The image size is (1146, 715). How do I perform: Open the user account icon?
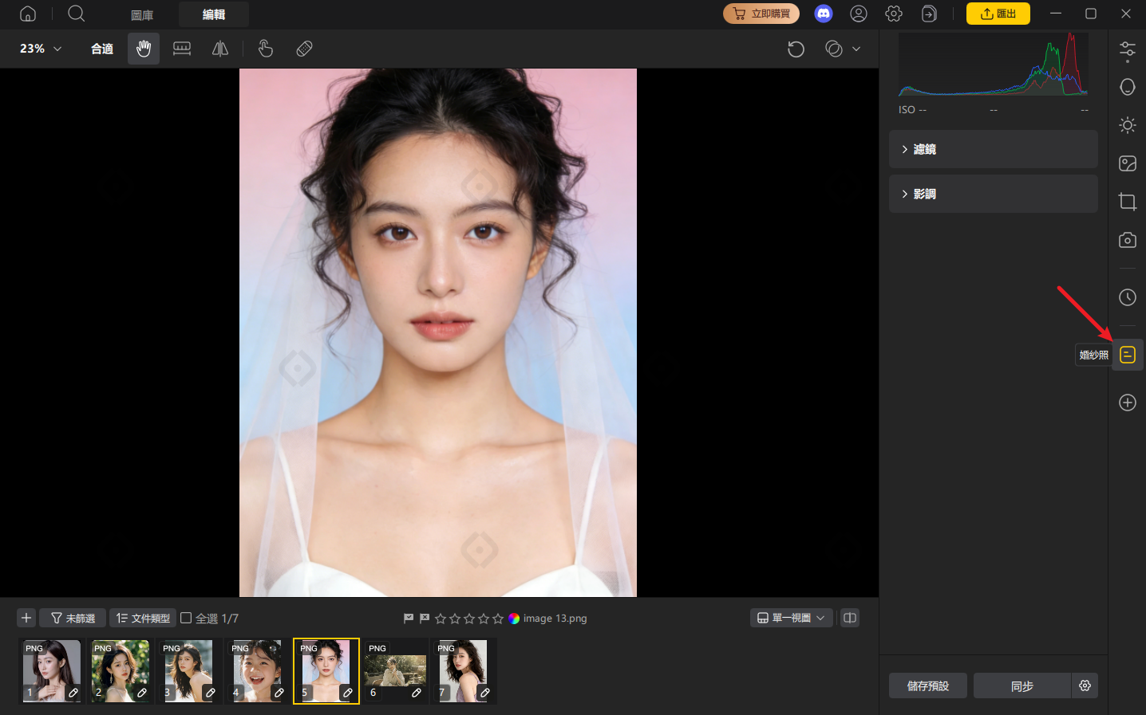859,14
